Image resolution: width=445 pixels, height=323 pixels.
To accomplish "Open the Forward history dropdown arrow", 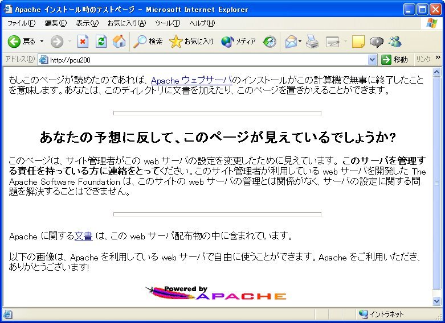I will [x=70, y=42].
